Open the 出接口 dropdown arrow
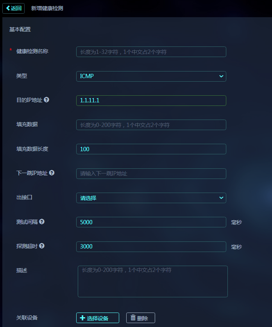The width and height of the screenshot is (272, 327). (221, 198)
